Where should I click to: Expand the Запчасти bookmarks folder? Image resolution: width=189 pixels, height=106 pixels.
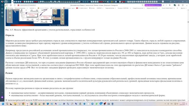(153, 8)
